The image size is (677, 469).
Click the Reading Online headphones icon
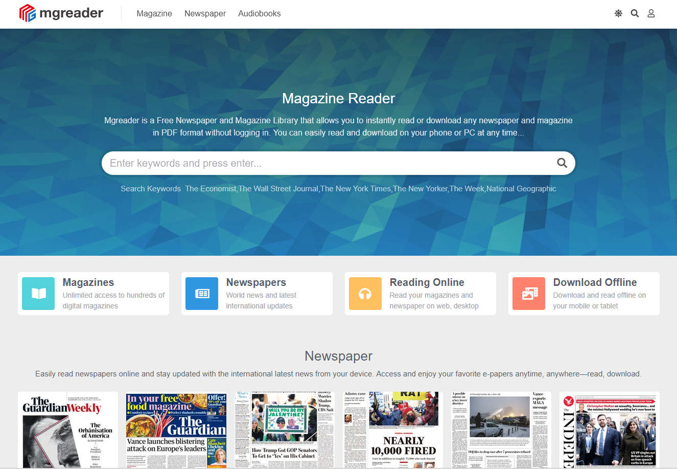[x=365, y=294]
